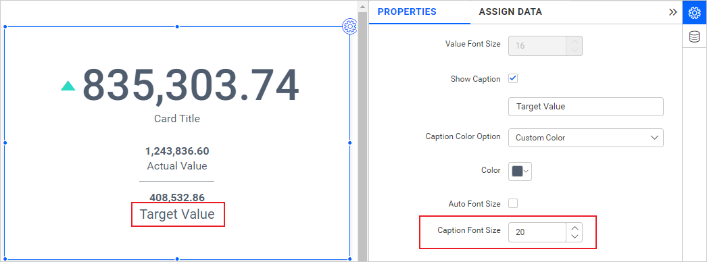Uncheck the Show Caption checkbox

pos(513,78)
